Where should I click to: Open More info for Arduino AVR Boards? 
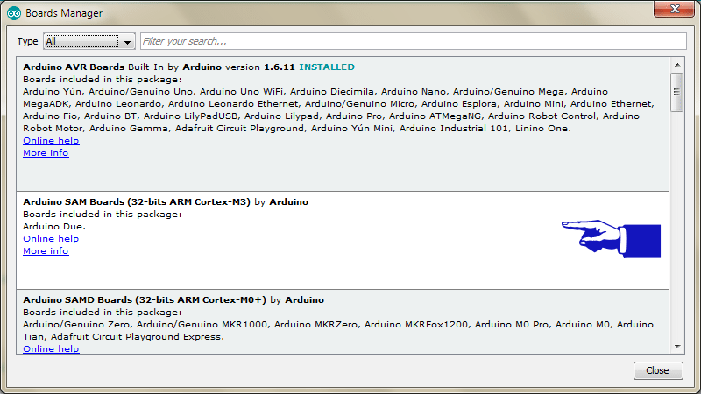(46, 152)
